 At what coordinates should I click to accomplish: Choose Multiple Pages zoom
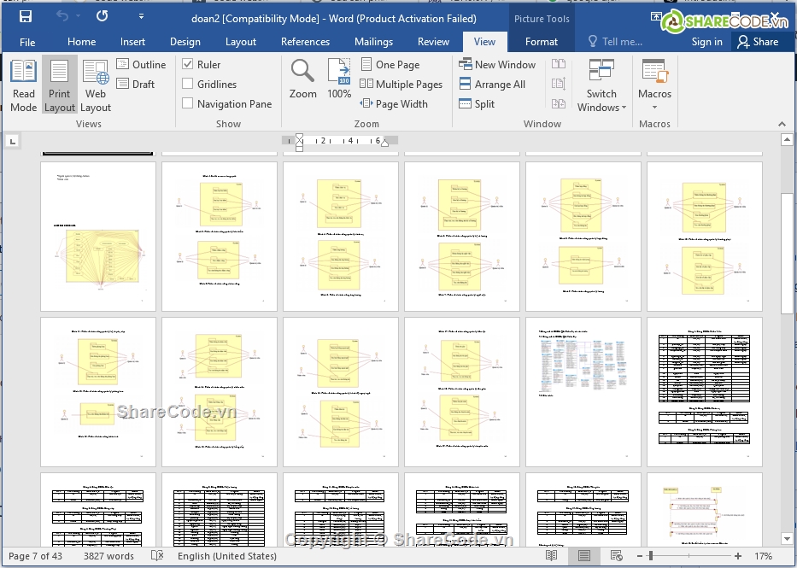click(x=401, y=85)
